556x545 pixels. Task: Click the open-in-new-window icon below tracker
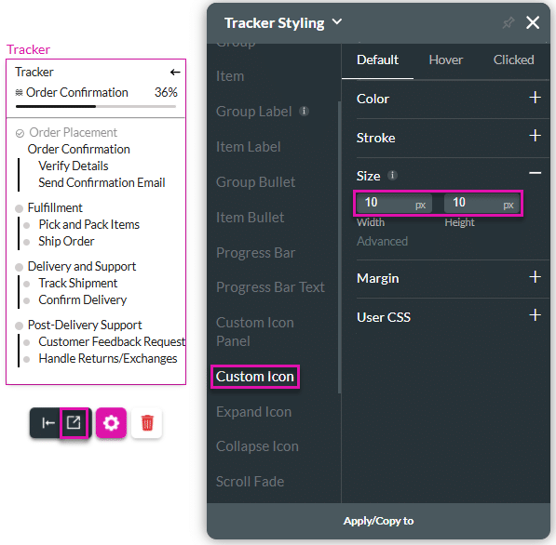point(74,422)
